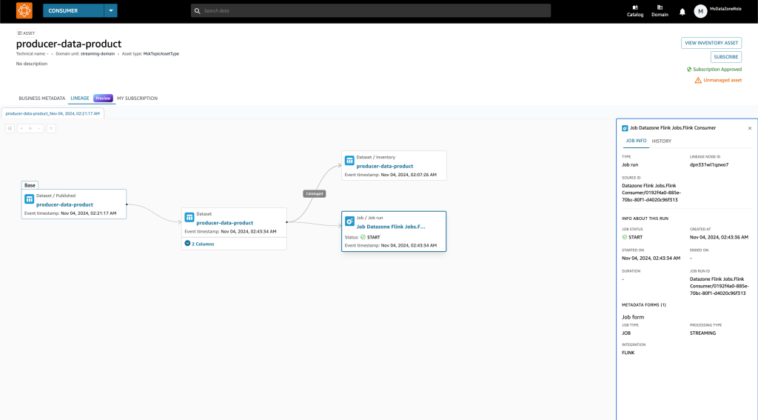Click the panel Job Status START icon
This screenshot has width=758, height=420.
(x=625, y=237)
